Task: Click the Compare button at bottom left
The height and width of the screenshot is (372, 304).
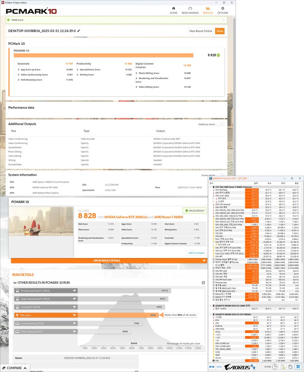Action: (15, 368)
